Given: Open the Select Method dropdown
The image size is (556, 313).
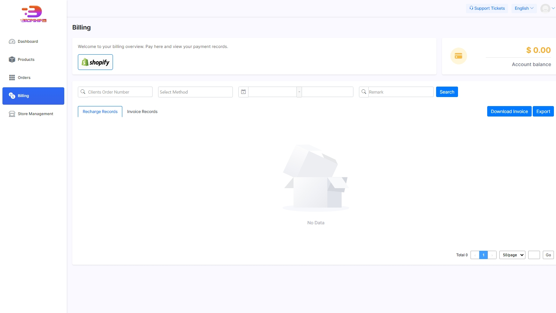Looking at the screenshot, I should coord(195,92).
